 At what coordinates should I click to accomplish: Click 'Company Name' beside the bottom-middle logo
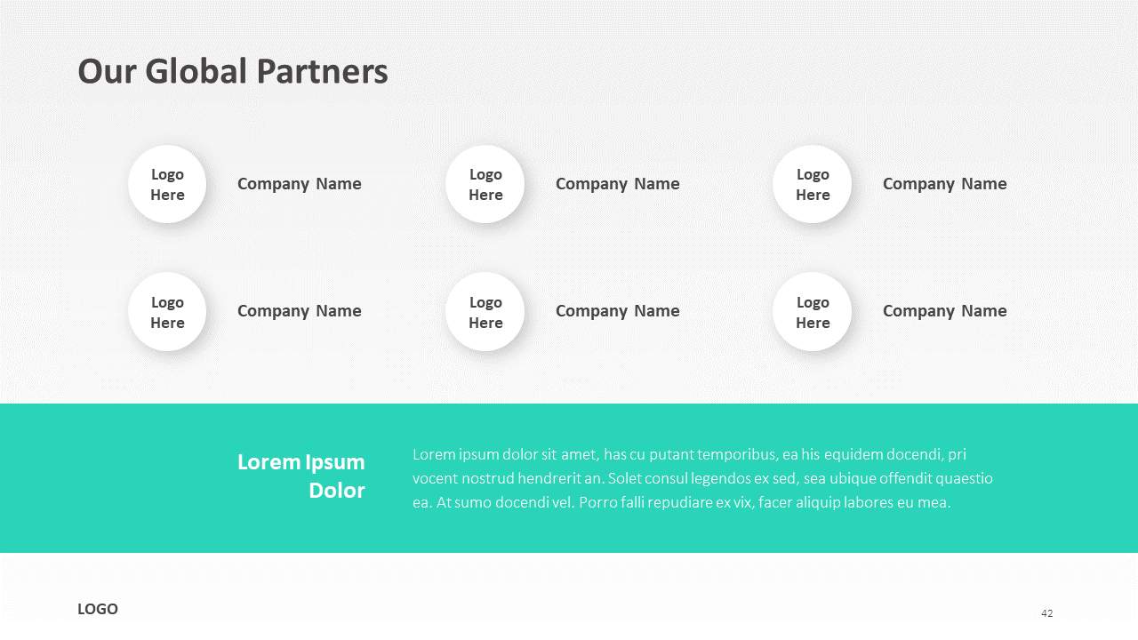coord(617,311)
